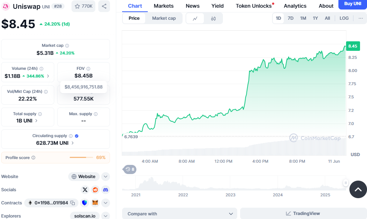The height and width of the screenshot is (219, 367).
Task: Expand Total supply details chevron
Action: coord(36,121)
